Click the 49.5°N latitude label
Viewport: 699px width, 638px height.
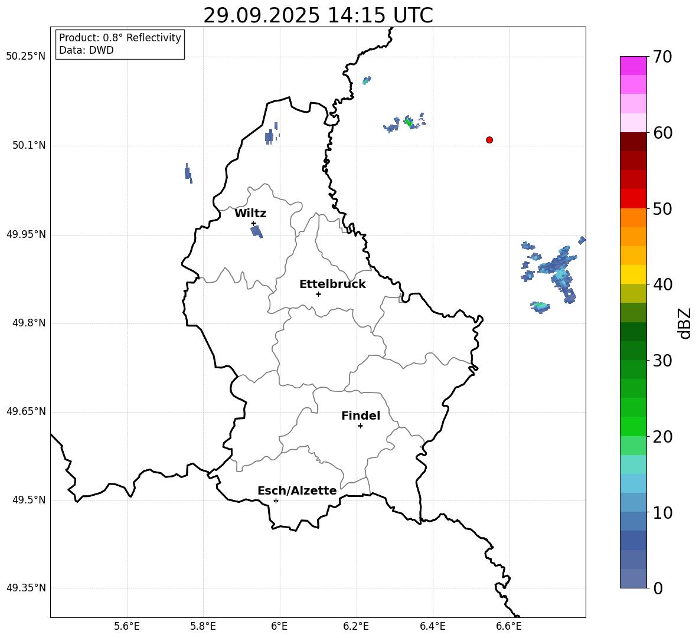pyautogui.click(x=29, y=500)
